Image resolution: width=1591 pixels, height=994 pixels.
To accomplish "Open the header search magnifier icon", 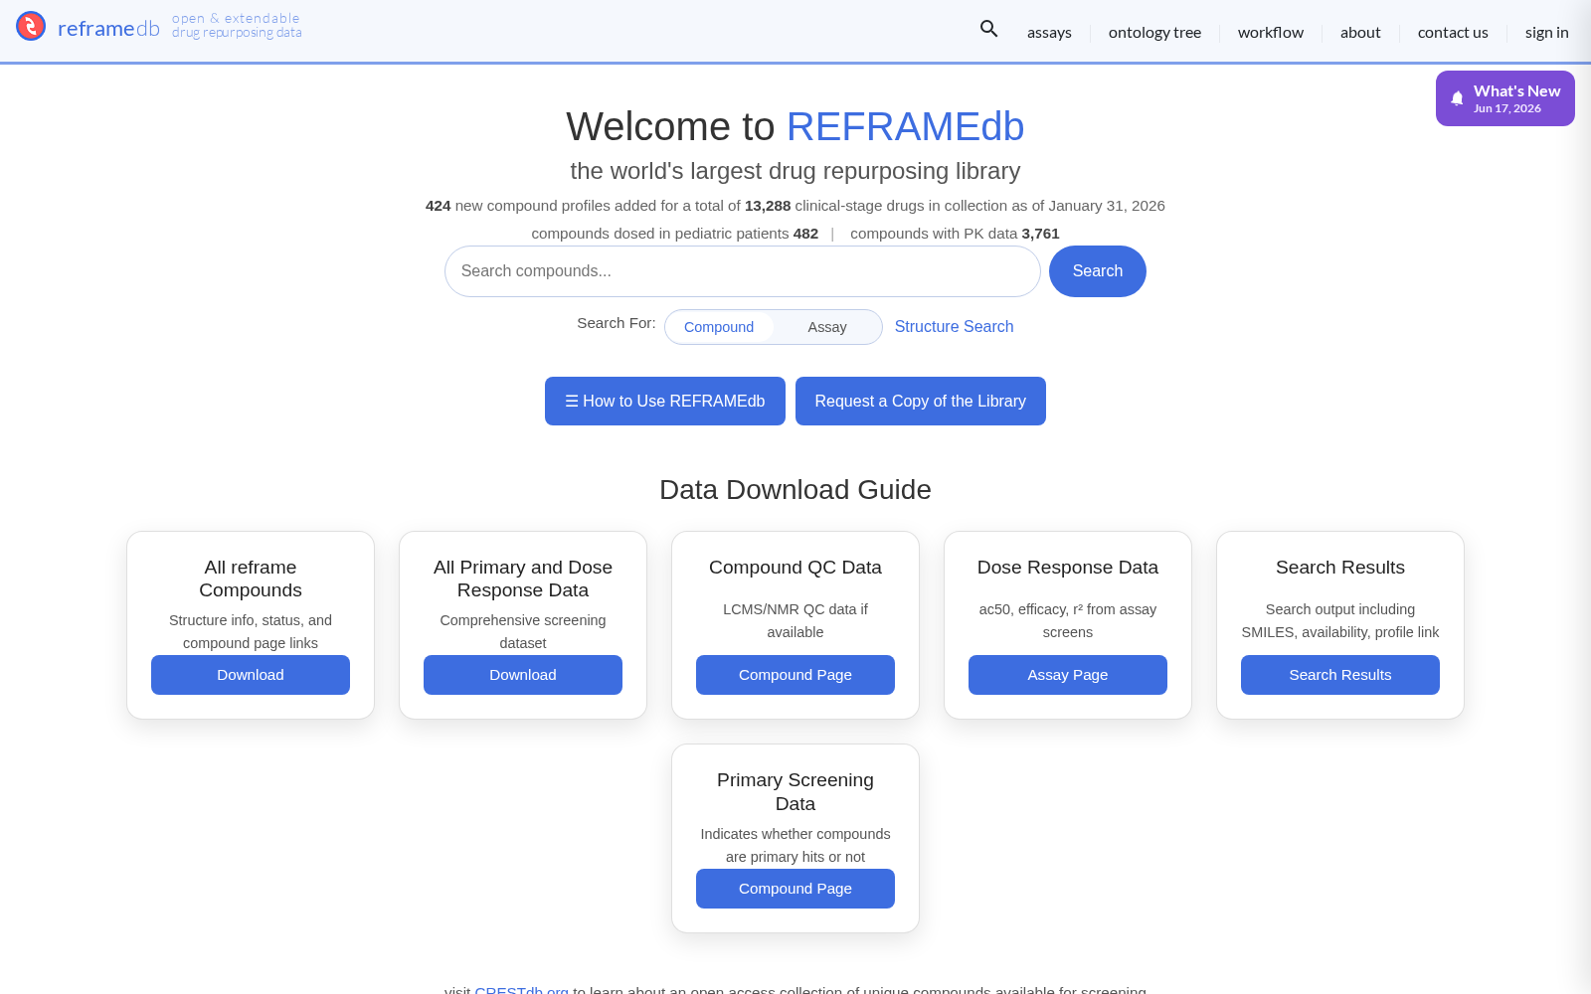I will (x=988, y=29).
